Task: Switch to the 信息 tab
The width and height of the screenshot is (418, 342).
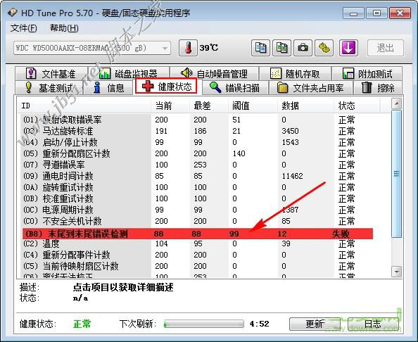Action: click(x=108, y=87)
